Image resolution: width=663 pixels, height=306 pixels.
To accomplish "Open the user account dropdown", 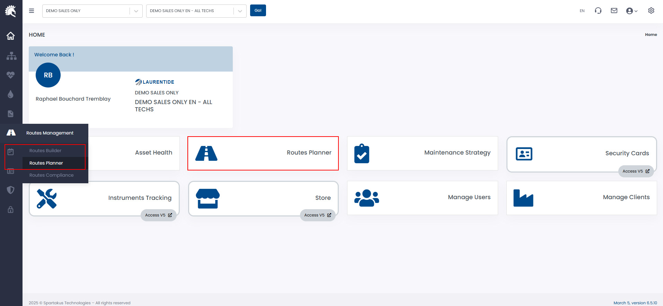I will coord(632,11).
